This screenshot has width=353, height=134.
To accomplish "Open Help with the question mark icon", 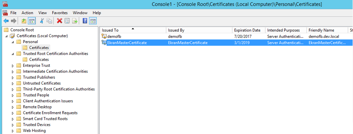I will click(x=85, y=21).
